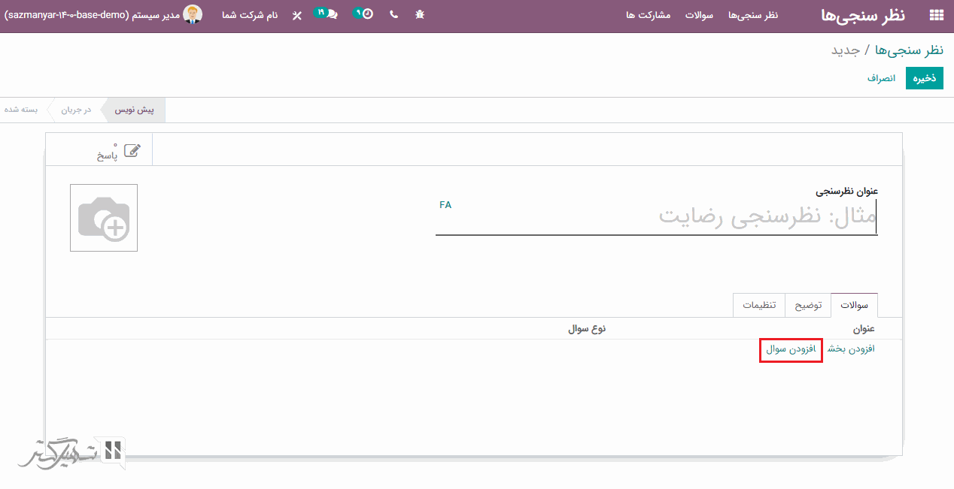Open the سوالات top menu
The width and height of the screenshot is (954, 489).
(x=699, y=15)
